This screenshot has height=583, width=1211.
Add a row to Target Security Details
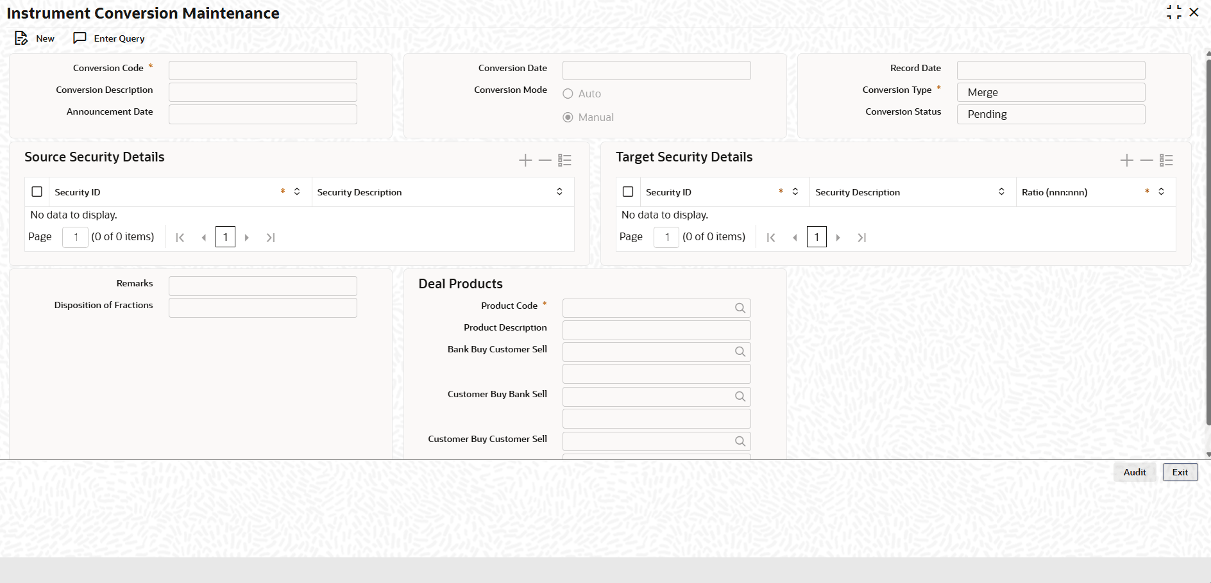pos(1127,160)
